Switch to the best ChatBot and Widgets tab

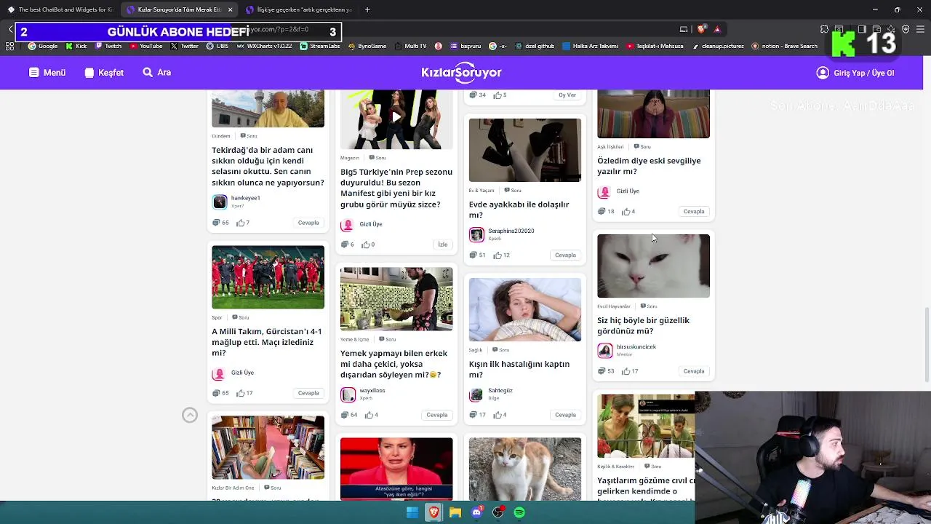pos(60,9)
